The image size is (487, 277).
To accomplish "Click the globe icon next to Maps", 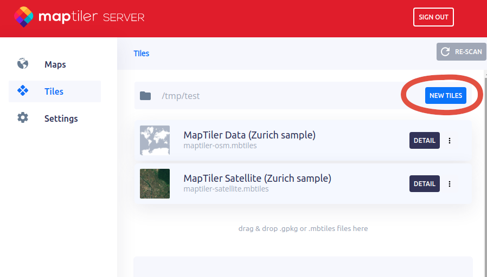I will coord(23,64).
